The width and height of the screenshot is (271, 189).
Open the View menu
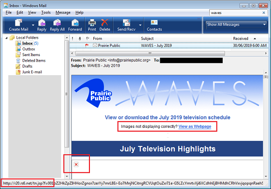tap(32, 12)
